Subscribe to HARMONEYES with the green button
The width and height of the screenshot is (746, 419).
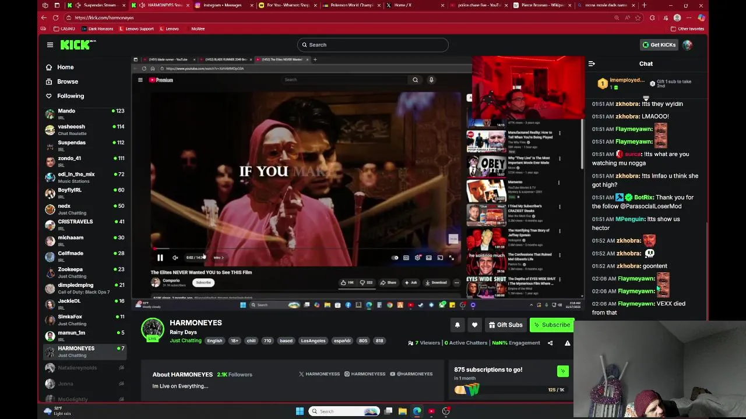551,325
